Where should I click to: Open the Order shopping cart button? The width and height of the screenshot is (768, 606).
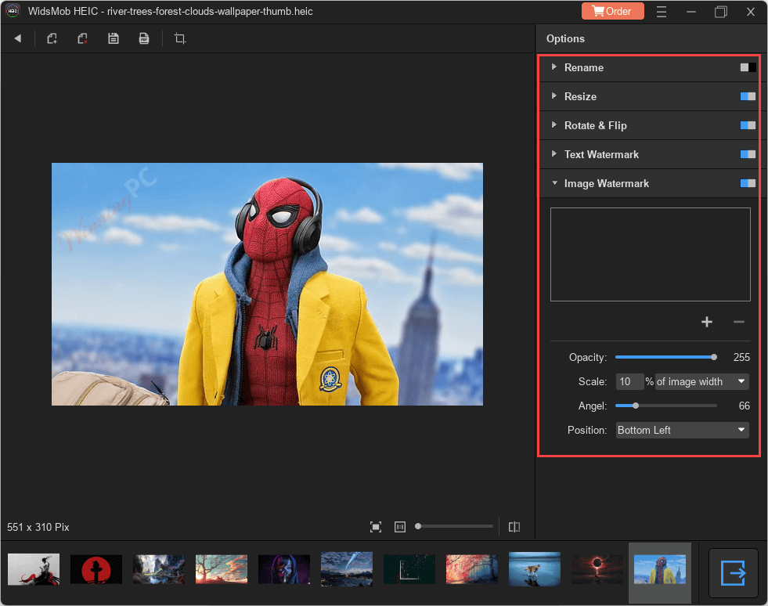tap(612, 11)
